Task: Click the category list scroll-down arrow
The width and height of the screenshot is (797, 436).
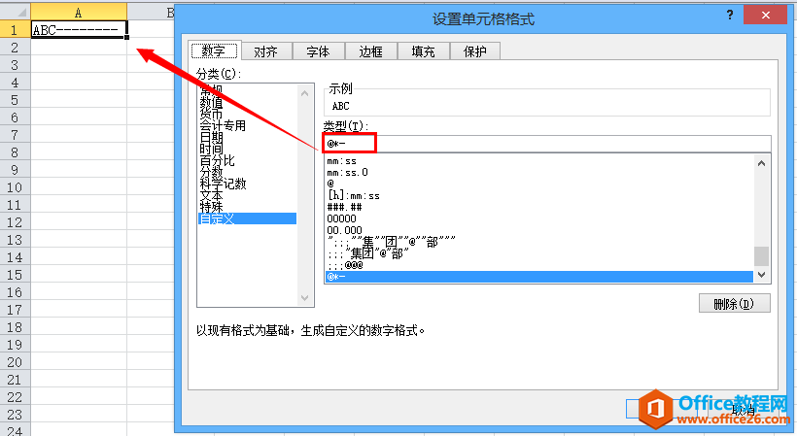Action: point(304,298)
